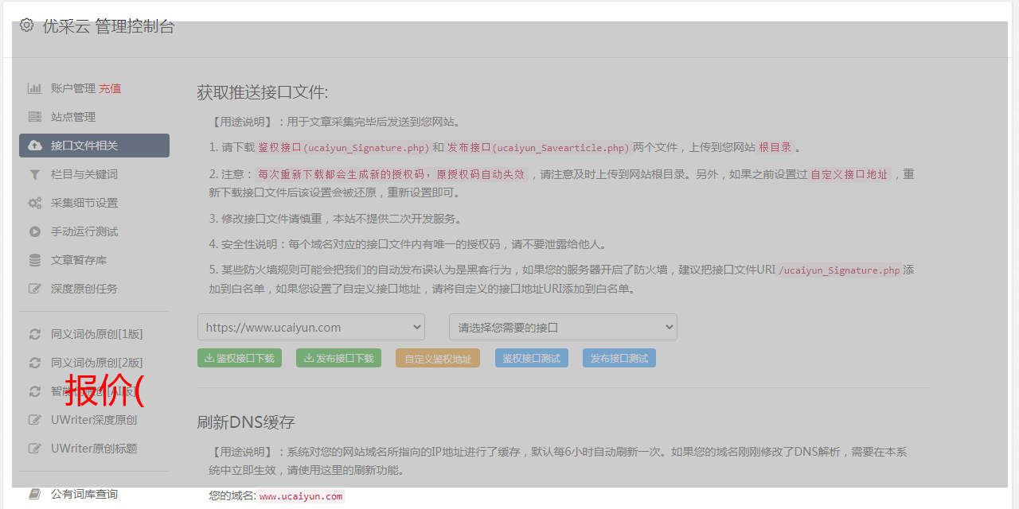Viewport: 1019px width, 509px height.
Task: Click the edit icon for 深度原创任务
Action: [35, 289]
